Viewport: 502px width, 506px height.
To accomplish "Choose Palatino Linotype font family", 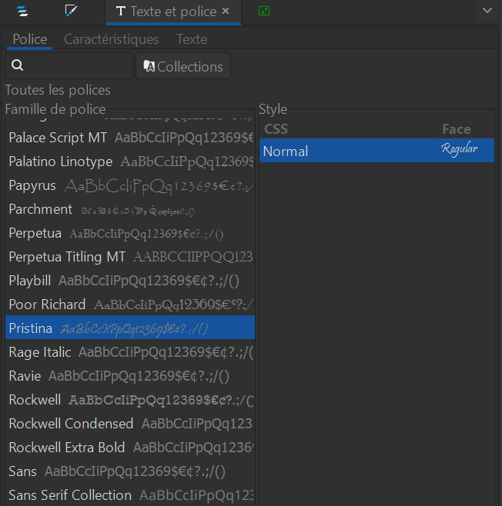I will (x=61, y=161).
